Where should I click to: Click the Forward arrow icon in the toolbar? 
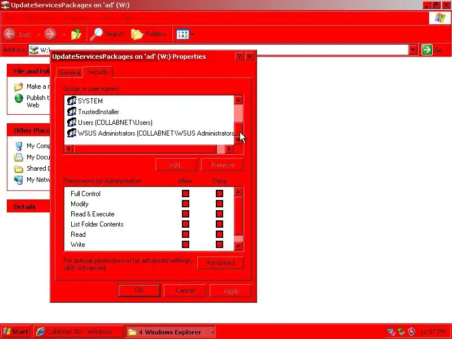point(50,34)
